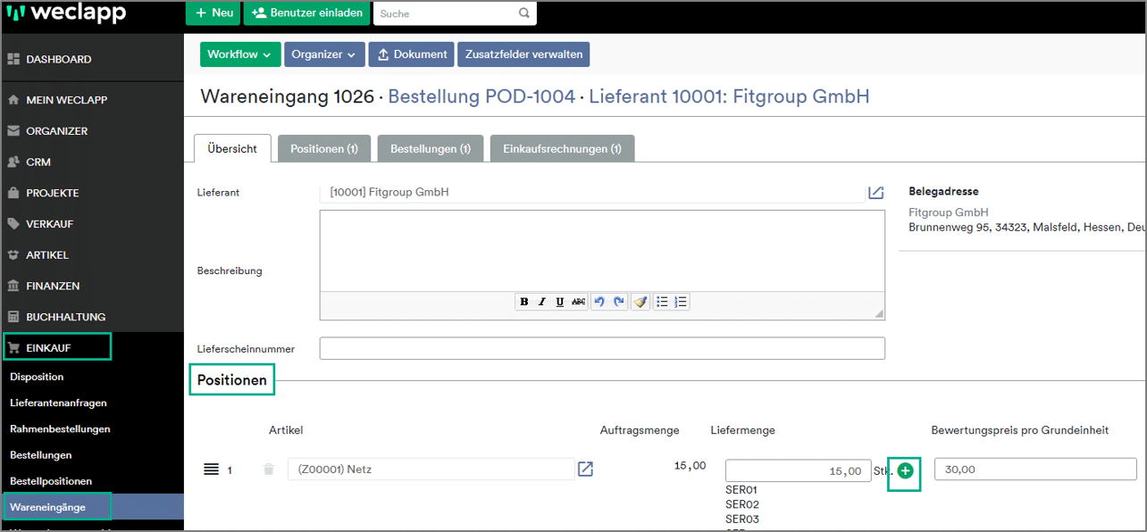Switch to Einkaufsrechnungen (1) tab
1147x532 pixels.
[562, 149]
